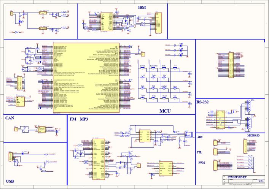
Task: Select the small connector right of MP3 decoder
Action: point(139,166)
